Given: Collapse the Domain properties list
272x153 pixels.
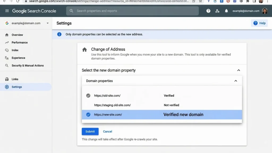Looking at the screenshot, I should point(236,81).
